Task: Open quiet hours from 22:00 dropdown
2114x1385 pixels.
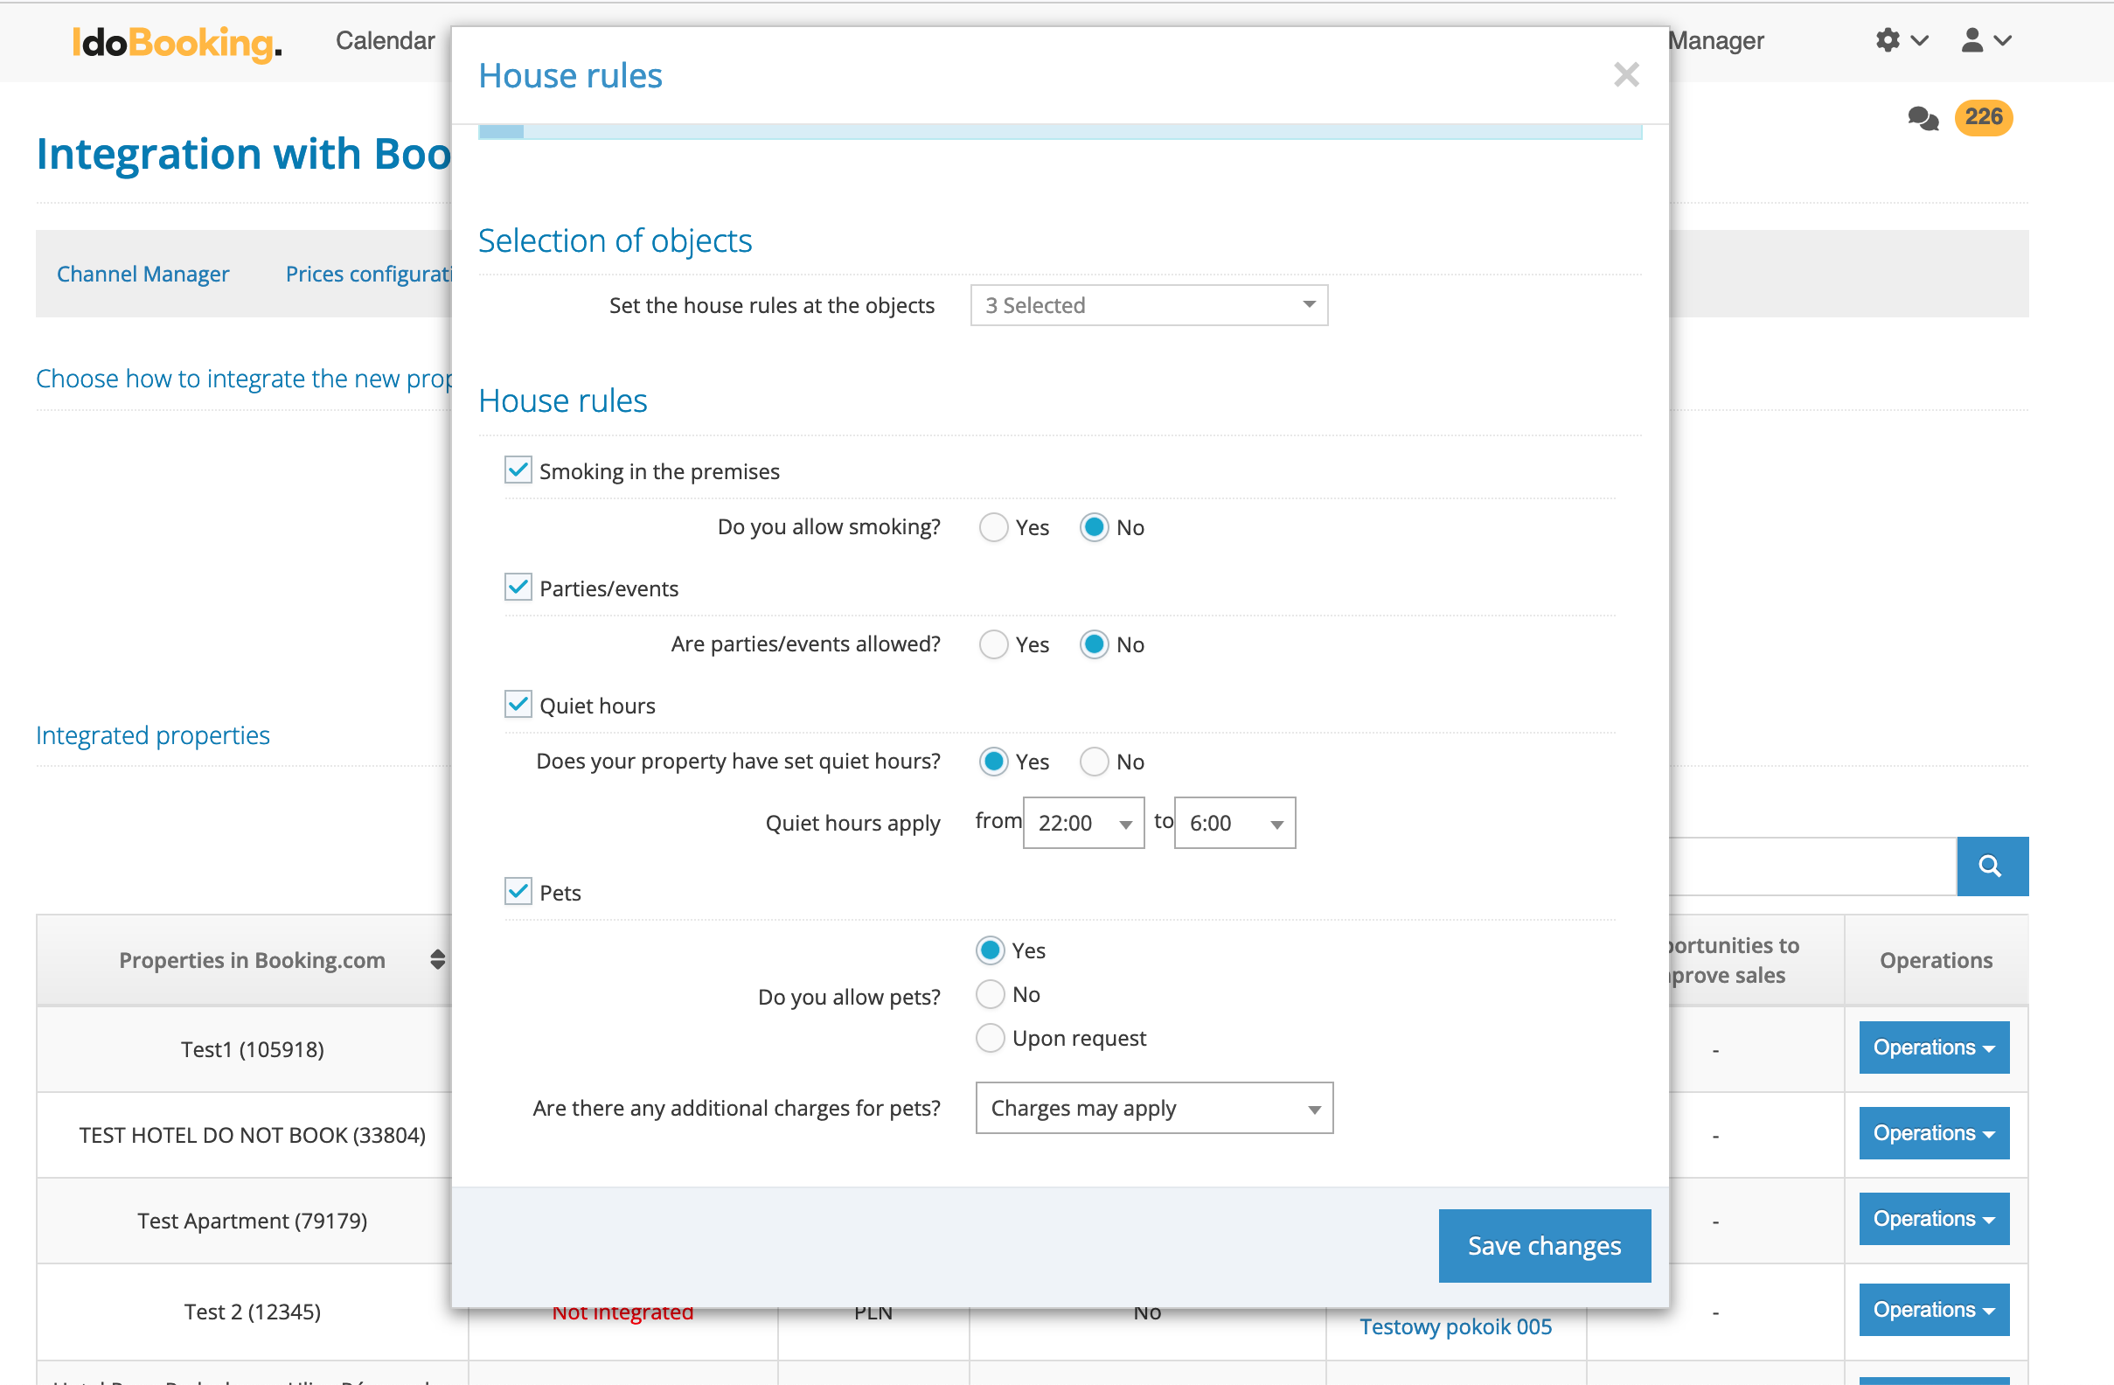Action: coord(1082,823)
